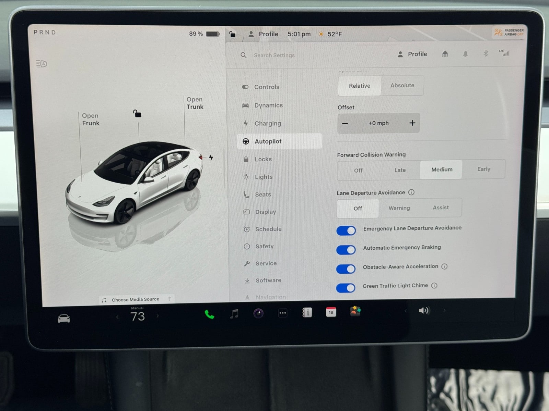
Task: Turn off Automatic Emergency Braking
Action: [346, 250]
